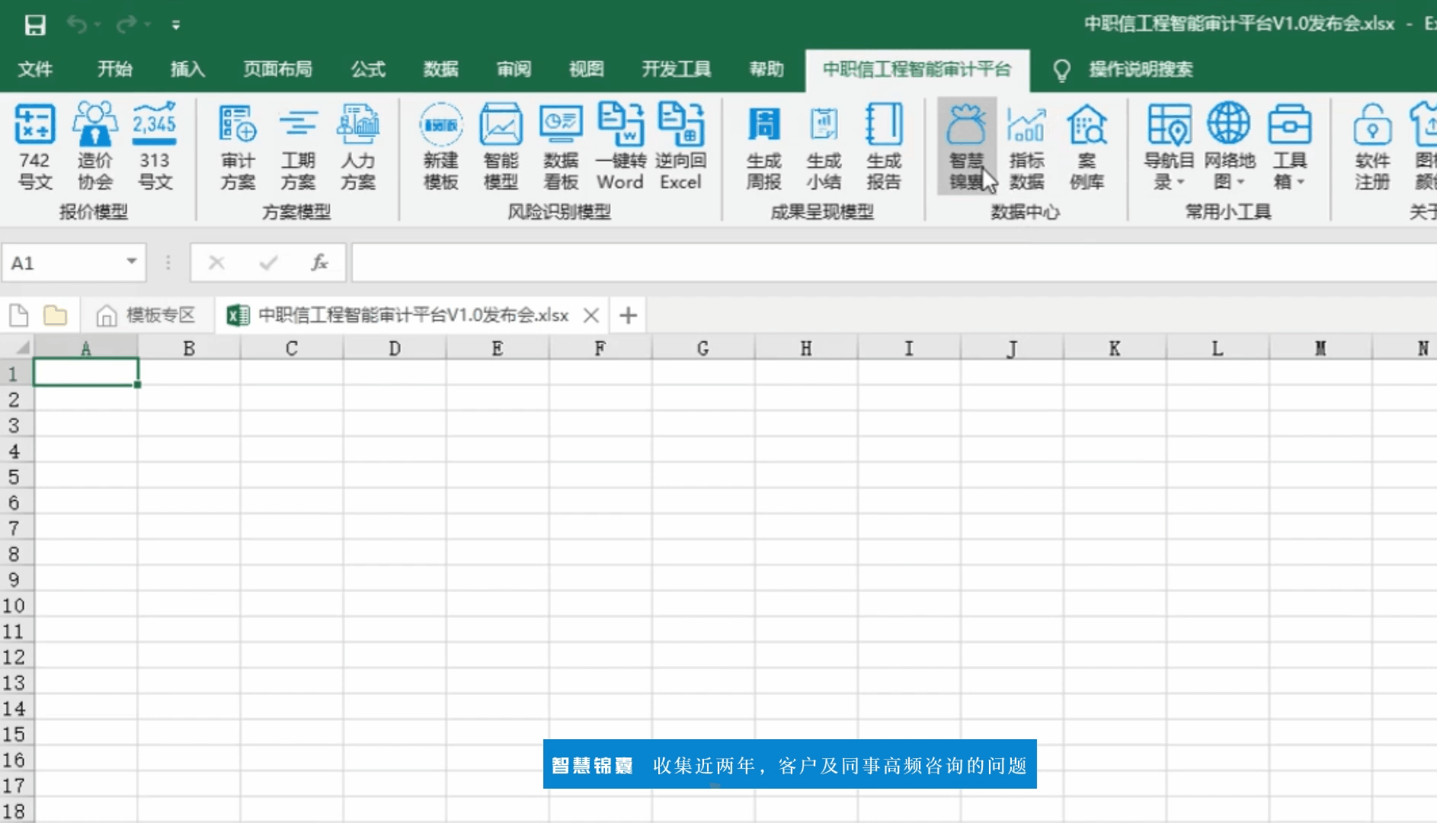The image size is (1437, 823).
Task: Click the 智能模型 risk identification icon
Action: [501, 145]
